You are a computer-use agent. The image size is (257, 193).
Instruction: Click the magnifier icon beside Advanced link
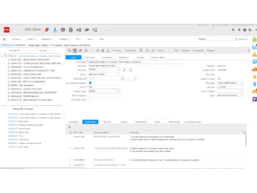coord(236,39)
